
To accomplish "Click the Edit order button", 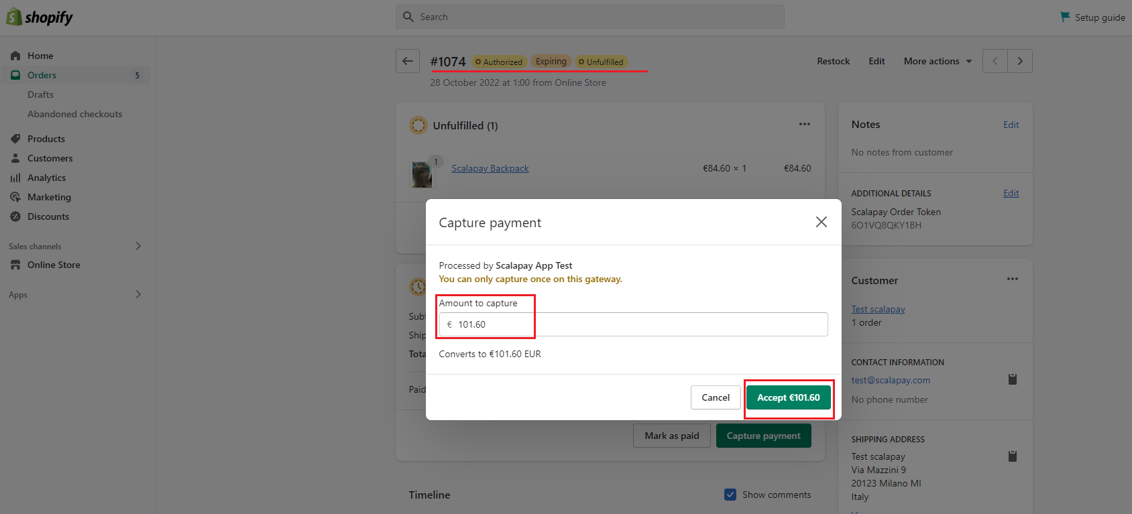I will pos(876,61).
